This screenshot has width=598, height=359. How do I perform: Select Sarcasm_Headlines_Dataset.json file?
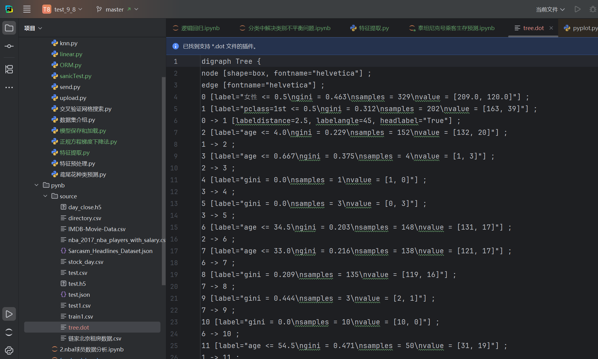(110, 251)
